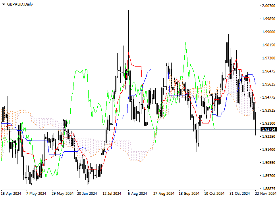Click the 1.92250 price axis label
The image size is (278, 198).
268,137
